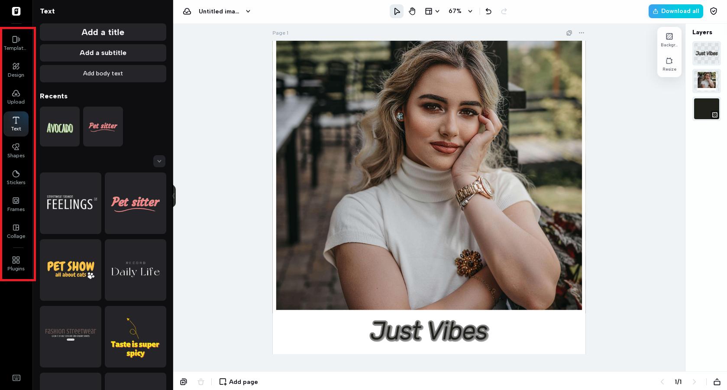This screenshot has width=727, height=390.
Task: Switch to the Design panel
Action: 16,70
